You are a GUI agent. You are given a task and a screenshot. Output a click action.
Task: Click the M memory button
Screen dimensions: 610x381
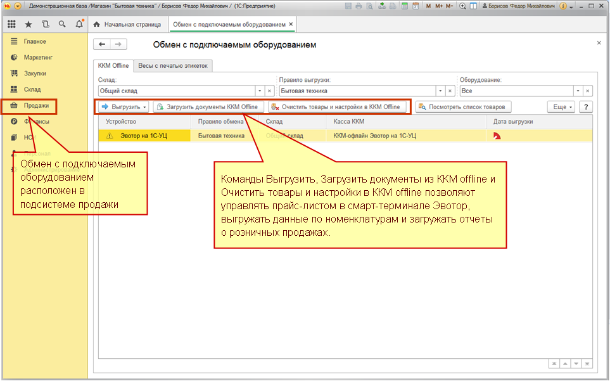(428, 6)
